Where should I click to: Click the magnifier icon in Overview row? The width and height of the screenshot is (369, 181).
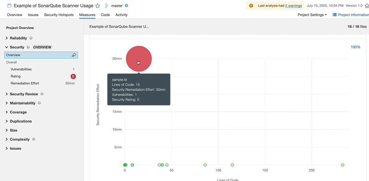pyautogui.click(x=74, y=55)
